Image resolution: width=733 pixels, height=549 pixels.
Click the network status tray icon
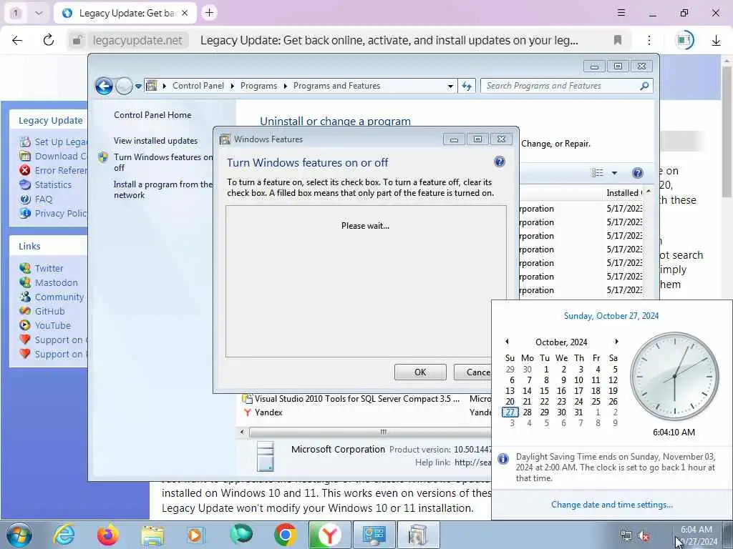pos(626,536)
